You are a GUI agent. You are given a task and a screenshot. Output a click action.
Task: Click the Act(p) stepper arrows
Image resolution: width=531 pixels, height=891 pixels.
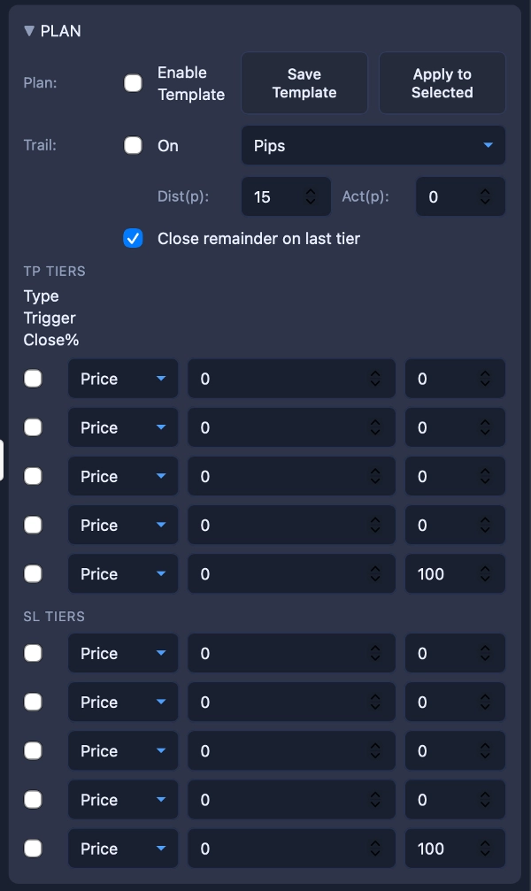tap(485, 197)
